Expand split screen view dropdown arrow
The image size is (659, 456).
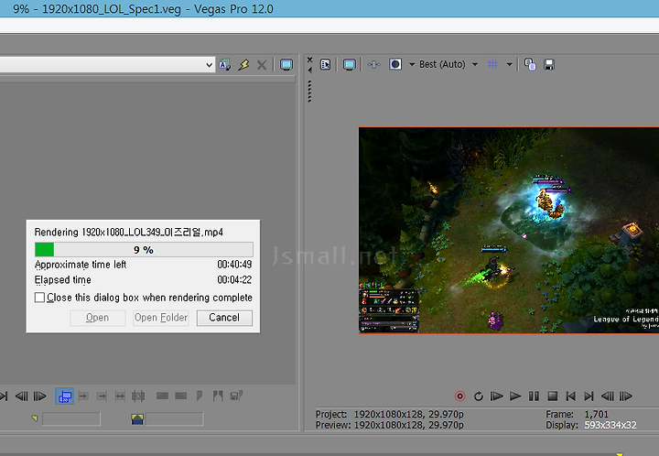point(412,64)
